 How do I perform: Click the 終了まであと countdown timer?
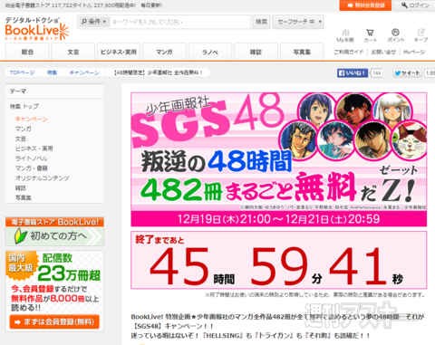pos(278,260)
